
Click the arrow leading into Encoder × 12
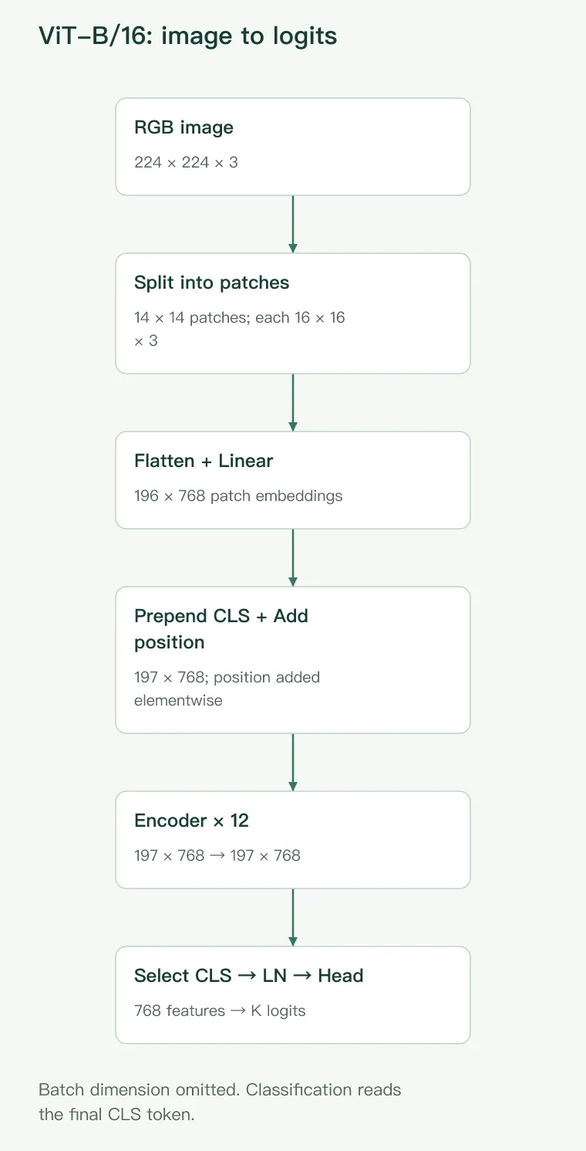(x=293, y=762)
